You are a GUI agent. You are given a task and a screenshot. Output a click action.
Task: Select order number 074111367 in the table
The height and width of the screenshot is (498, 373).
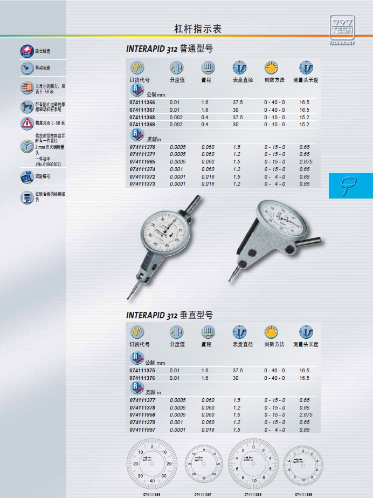click(142, 110)
